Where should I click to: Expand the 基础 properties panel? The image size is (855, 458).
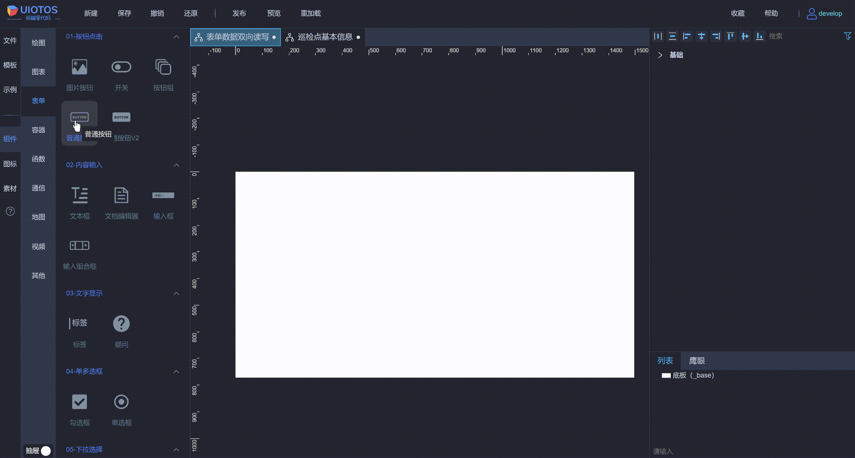coord(660,55)
